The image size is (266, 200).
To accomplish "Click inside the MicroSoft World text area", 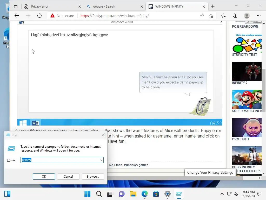I will click(x=121, y=71).
